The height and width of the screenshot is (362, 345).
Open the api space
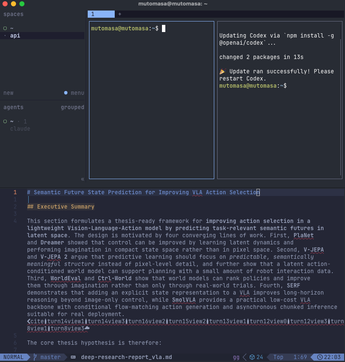[42, 35]
